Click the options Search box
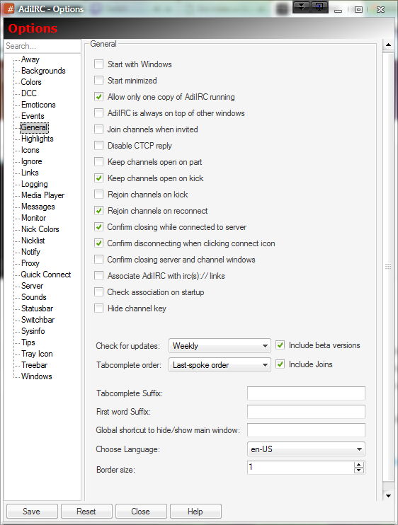 click(x=42, y=46)
